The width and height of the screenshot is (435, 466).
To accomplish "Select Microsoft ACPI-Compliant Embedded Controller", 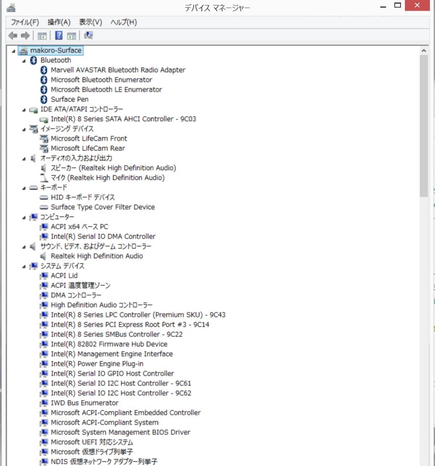I will [x=126, y=413].
